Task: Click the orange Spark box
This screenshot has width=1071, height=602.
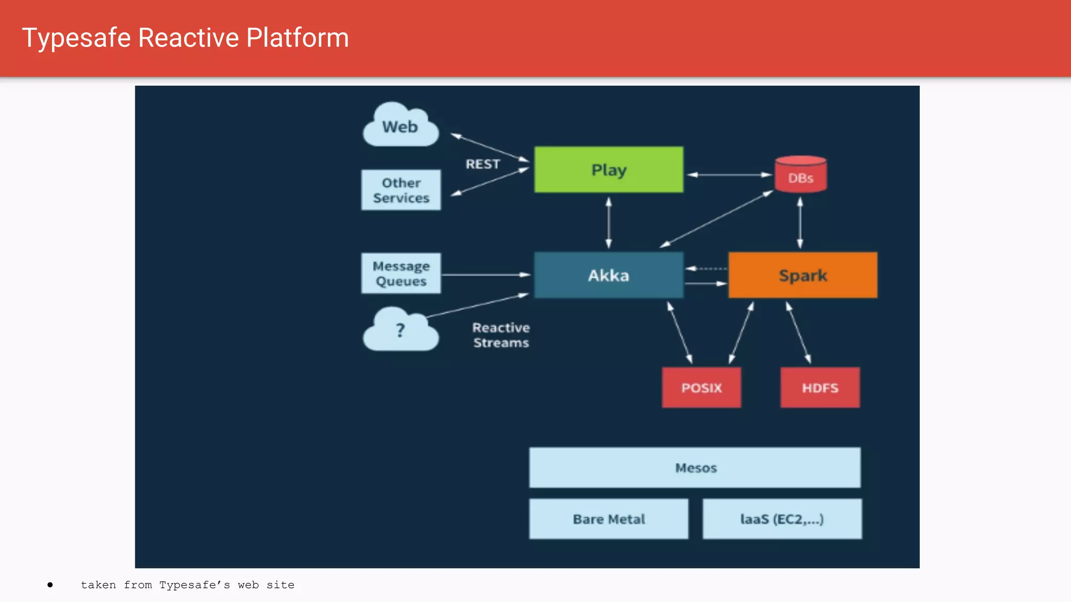Action: point(803,275)
